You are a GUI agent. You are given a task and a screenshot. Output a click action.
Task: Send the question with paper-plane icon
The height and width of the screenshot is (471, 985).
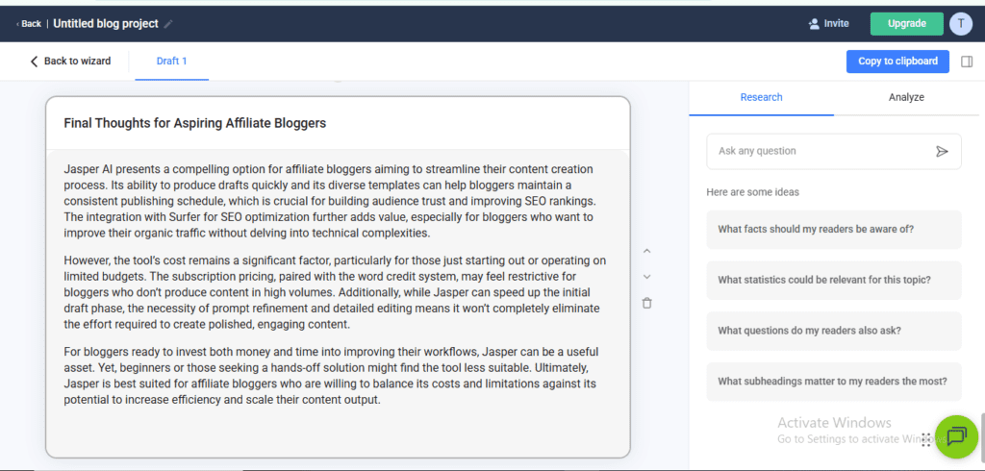(x=942, y=151)
